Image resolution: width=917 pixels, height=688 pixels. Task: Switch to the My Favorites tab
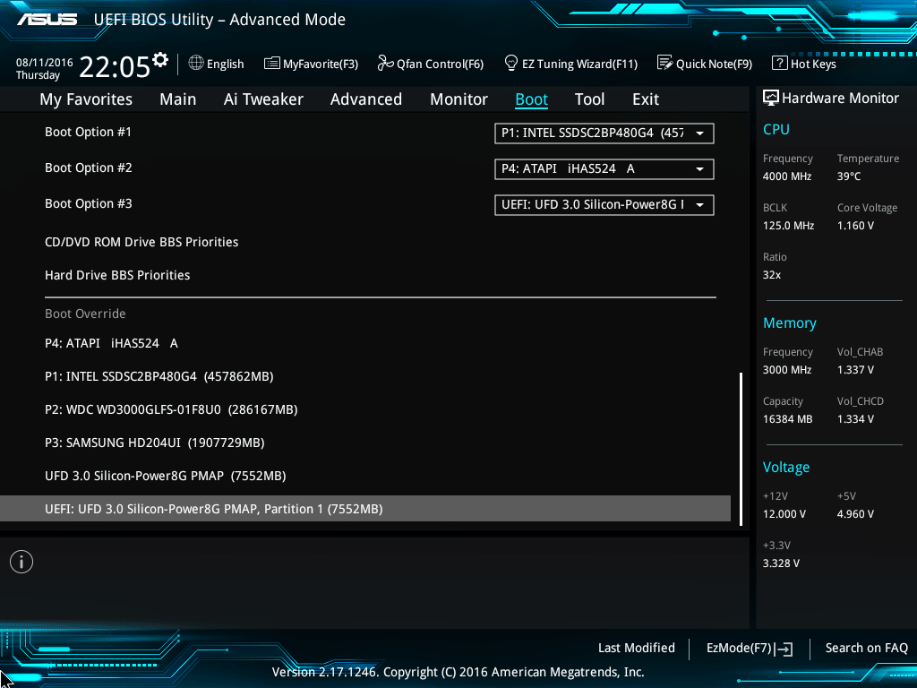(x=86, y=99)
